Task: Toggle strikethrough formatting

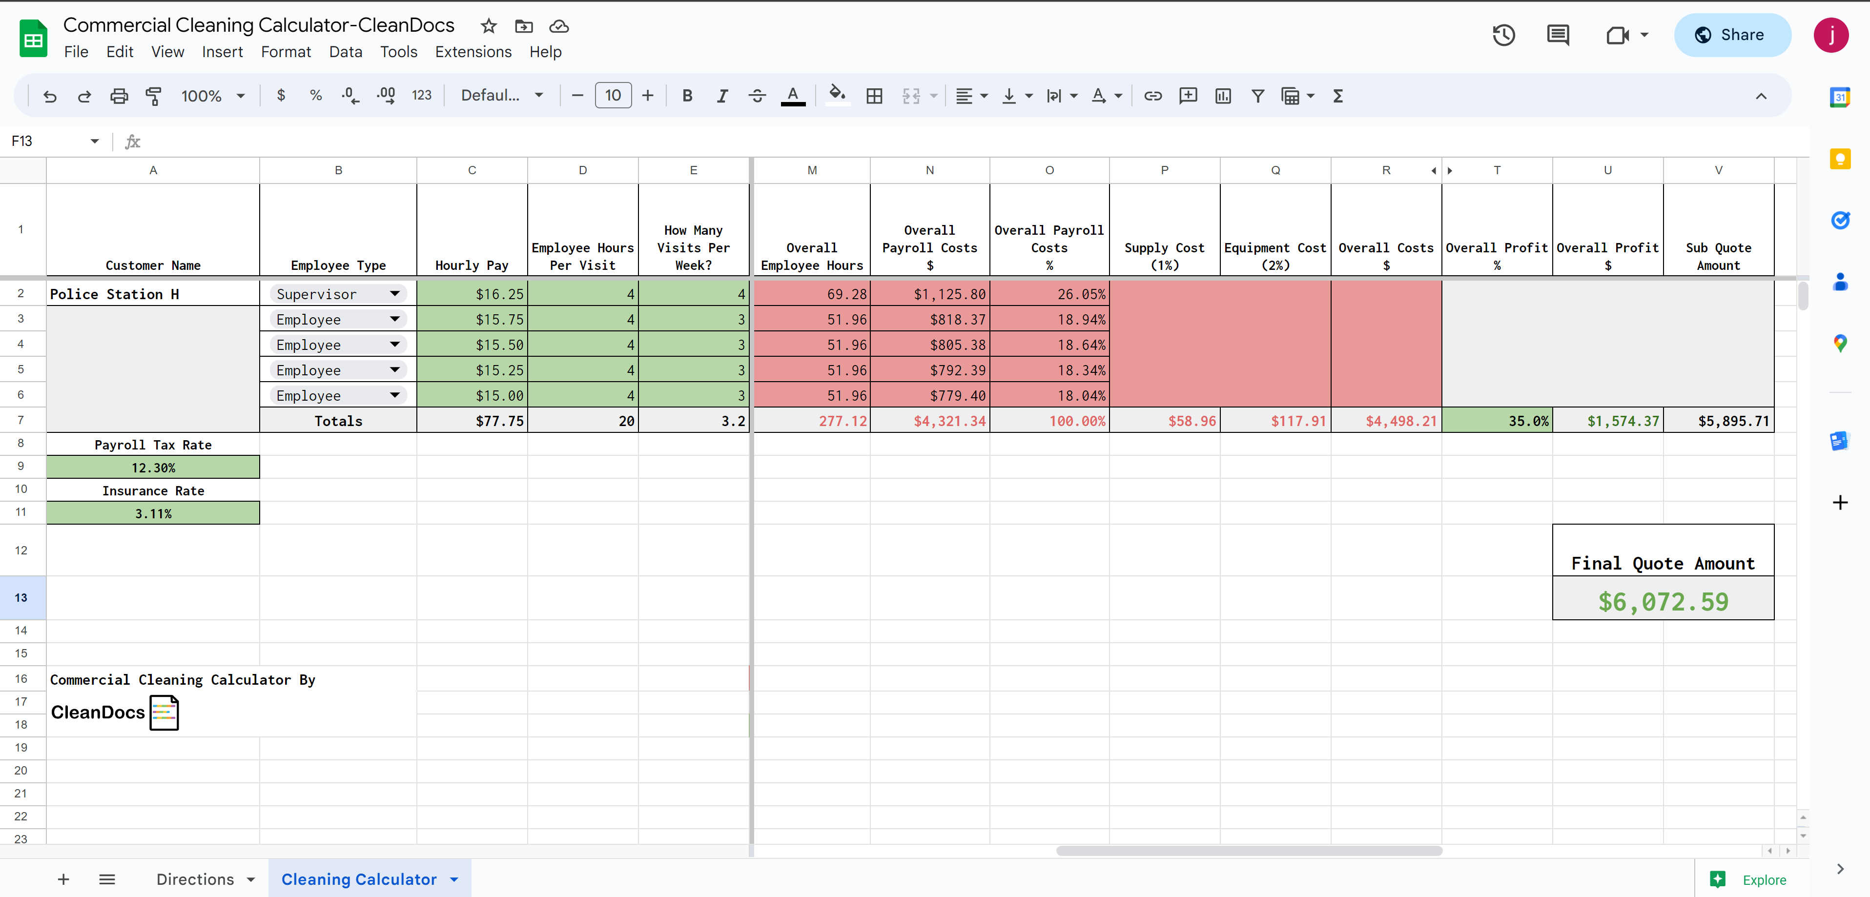Action: point(757,96)
